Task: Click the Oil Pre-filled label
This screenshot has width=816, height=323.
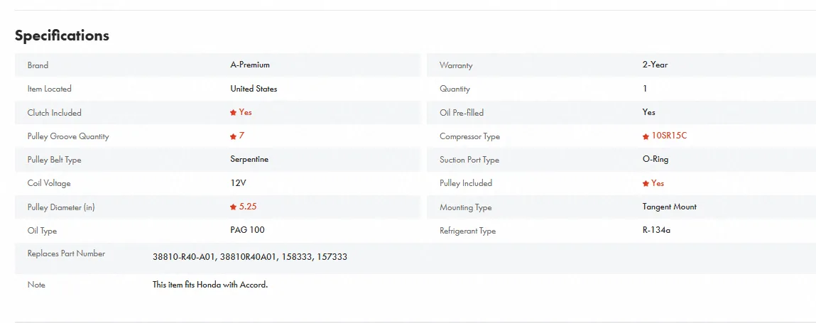Action: coord(462,113)
